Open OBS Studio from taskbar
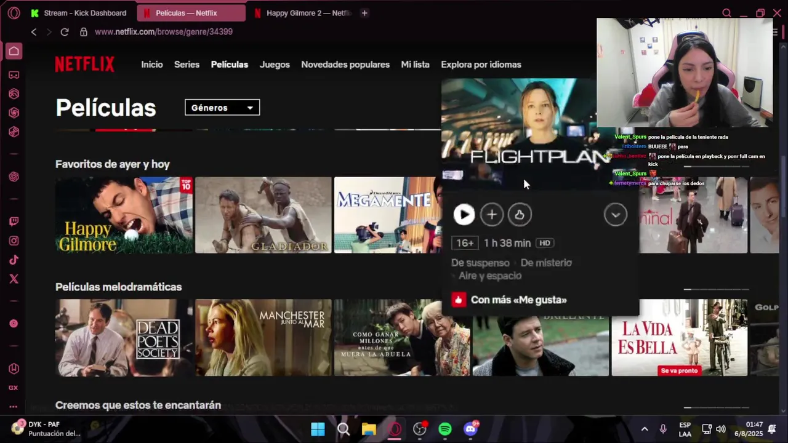 [420, 429]
